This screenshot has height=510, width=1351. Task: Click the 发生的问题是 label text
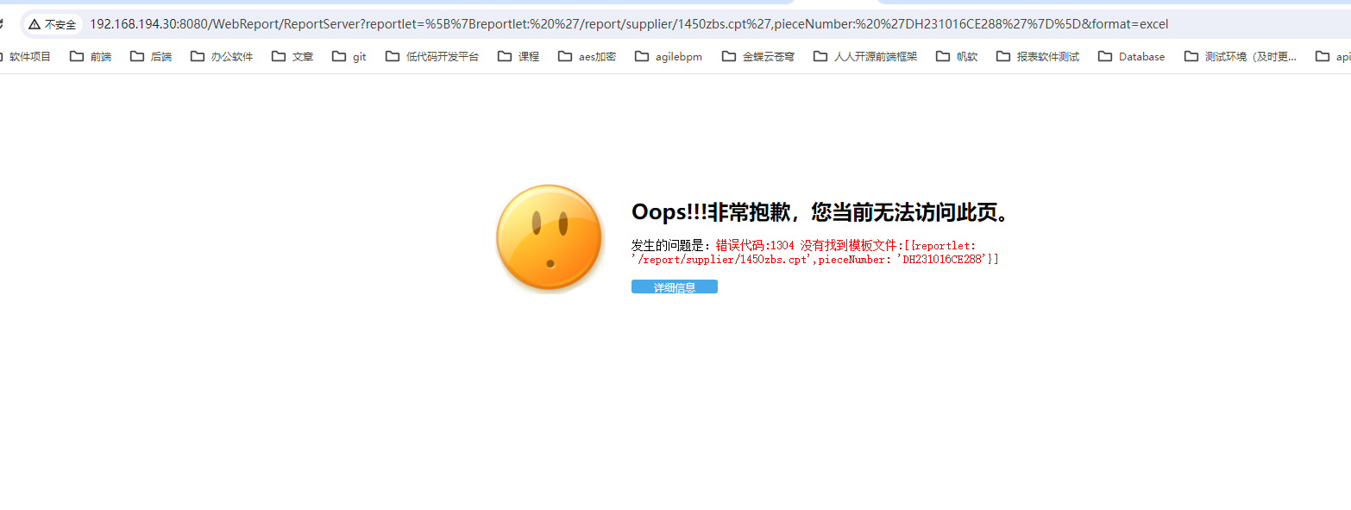point(673,246)
